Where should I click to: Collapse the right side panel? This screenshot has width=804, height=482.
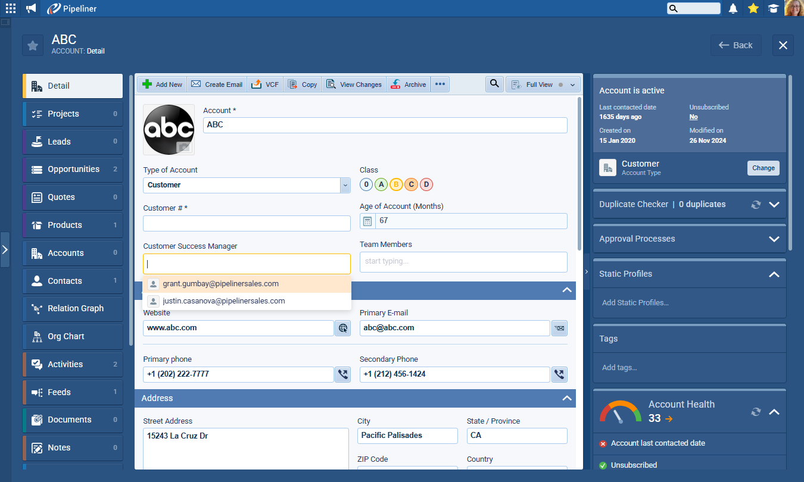pos(587,271)
